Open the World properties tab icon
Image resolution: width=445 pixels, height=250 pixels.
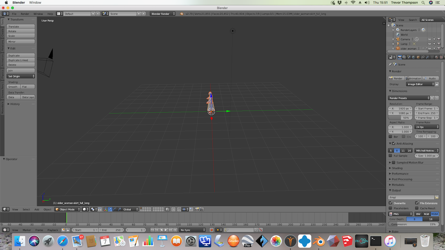pos(413,57)
